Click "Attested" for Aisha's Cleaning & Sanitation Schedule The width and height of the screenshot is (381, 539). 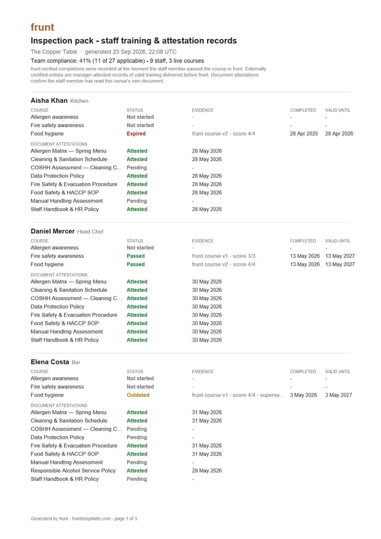point(137,159)
